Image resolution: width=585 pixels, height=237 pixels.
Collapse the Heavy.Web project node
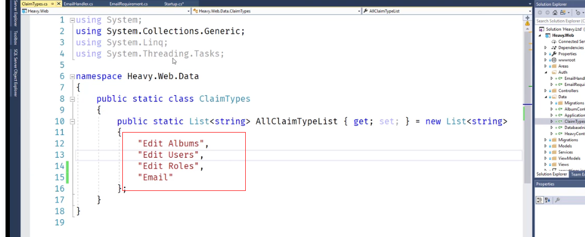pyautogui.click(x=541, y=36)
